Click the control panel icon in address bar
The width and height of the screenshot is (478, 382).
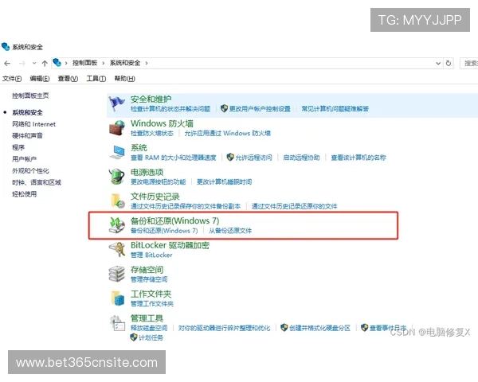(57, 63)
